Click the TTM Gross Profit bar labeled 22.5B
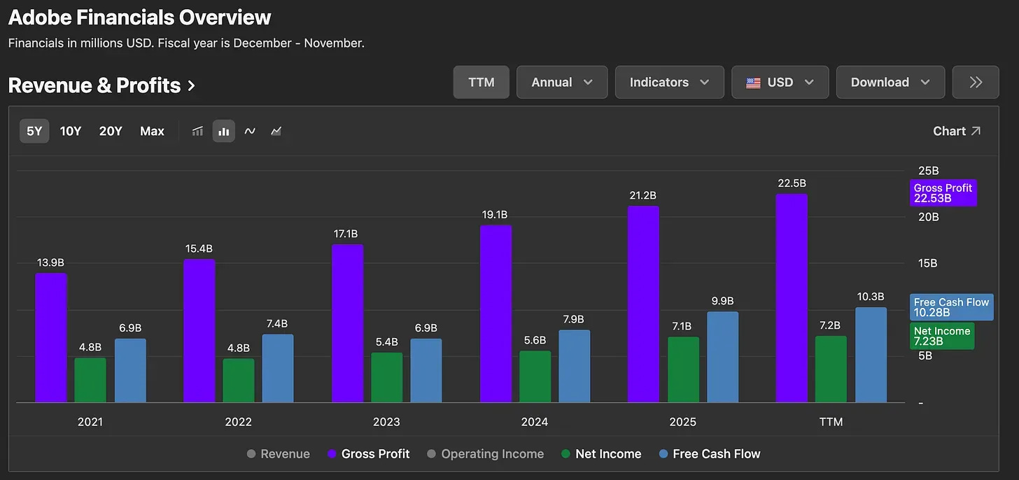1019x480 pixels. (792, 298)
